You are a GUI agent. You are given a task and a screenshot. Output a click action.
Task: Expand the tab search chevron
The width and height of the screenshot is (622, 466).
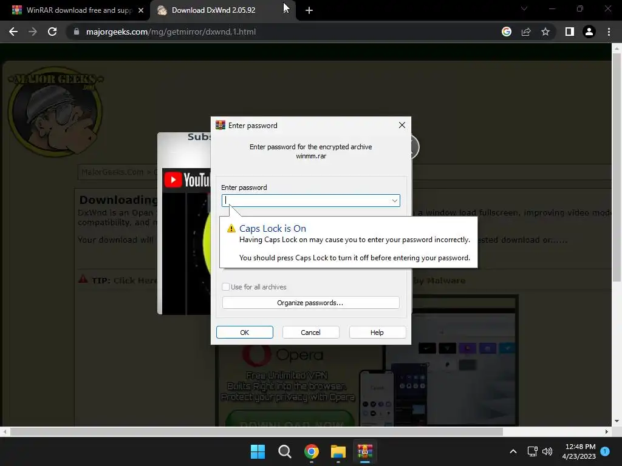click(x=524, y=8)
